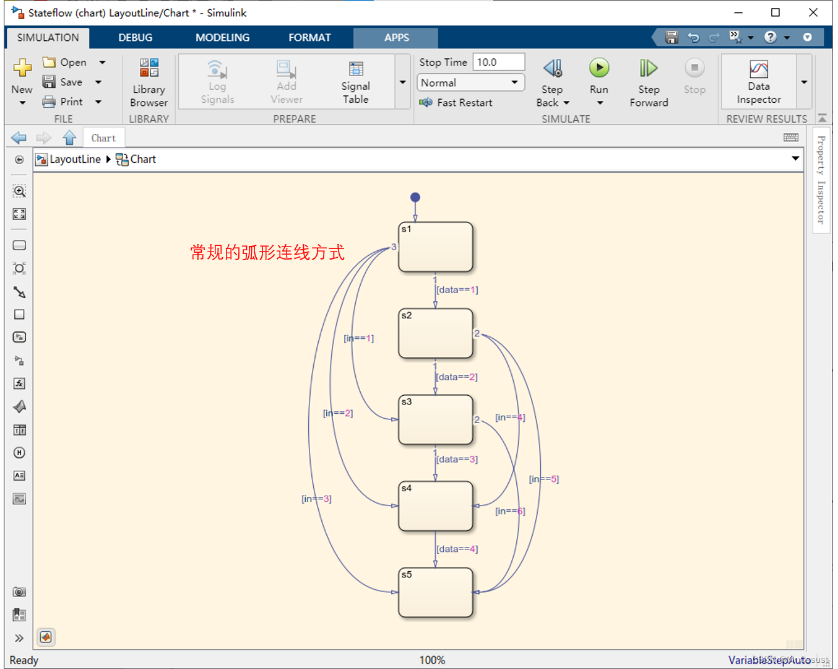Screen dimensions: 838x669
Task: Switch to the FORMAT ribbon tab
Action: click(x=309, y=37)
